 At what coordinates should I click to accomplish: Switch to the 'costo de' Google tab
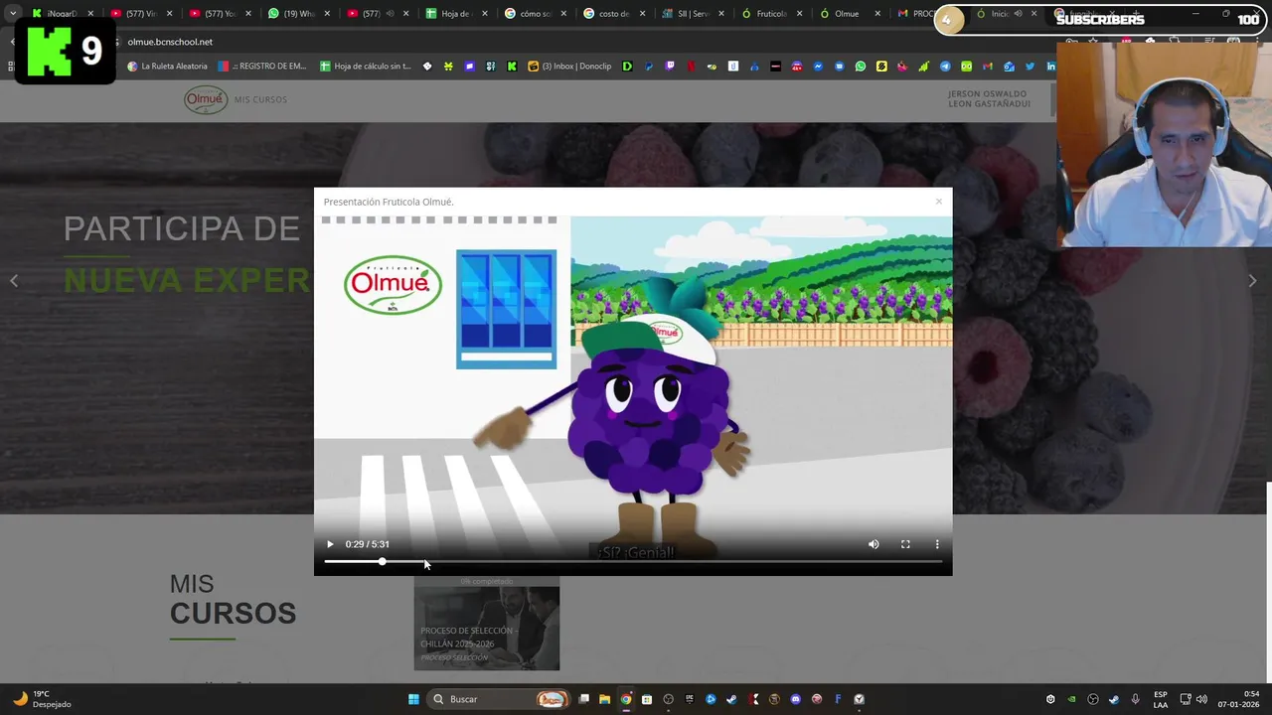coord(614,14)
